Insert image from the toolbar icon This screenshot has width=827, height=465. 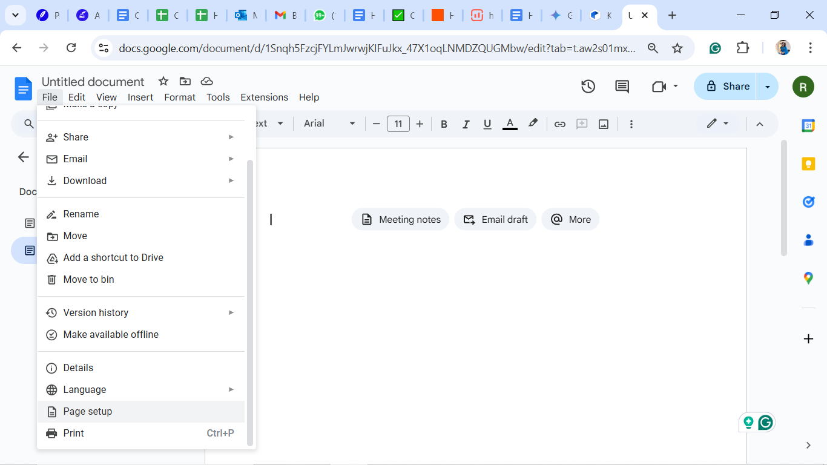pos(604,124)
